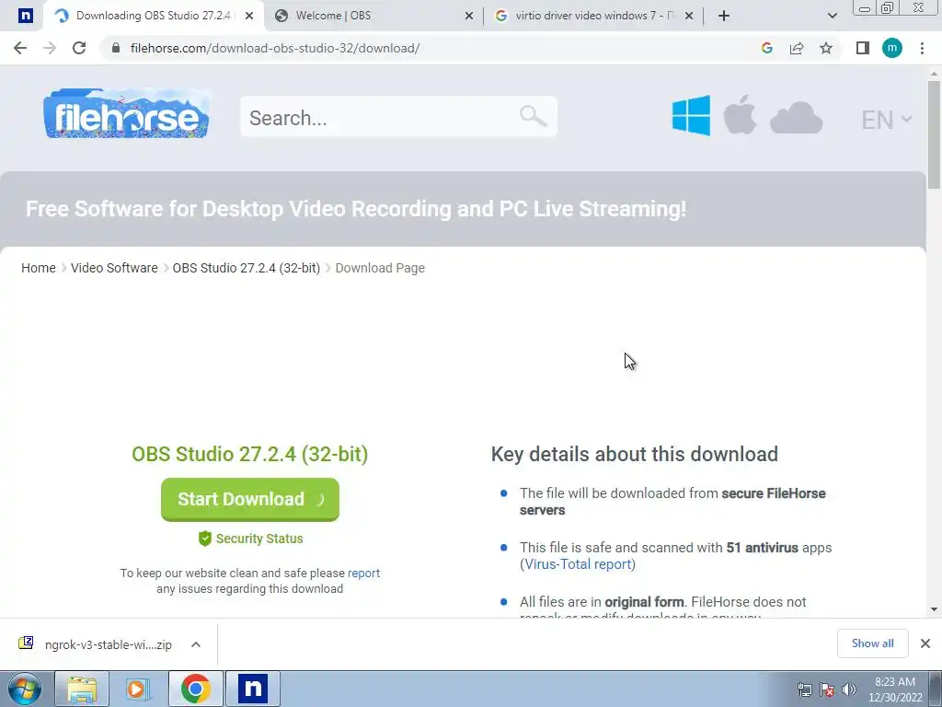The width and height of the screenshot is (942, 707).
Task: Click the scrollbar down arrow
Action: click(x=934, y=609)
